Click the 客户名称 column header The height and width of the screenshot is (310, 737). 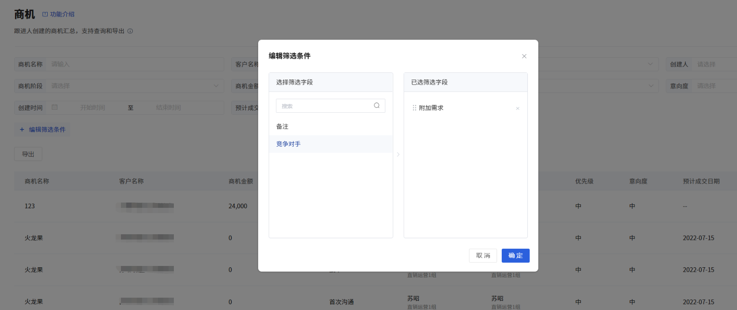(x=132, y=181)
